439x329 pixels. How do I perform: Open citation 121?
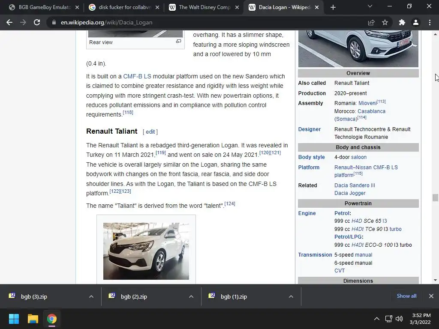coord(276,153)
